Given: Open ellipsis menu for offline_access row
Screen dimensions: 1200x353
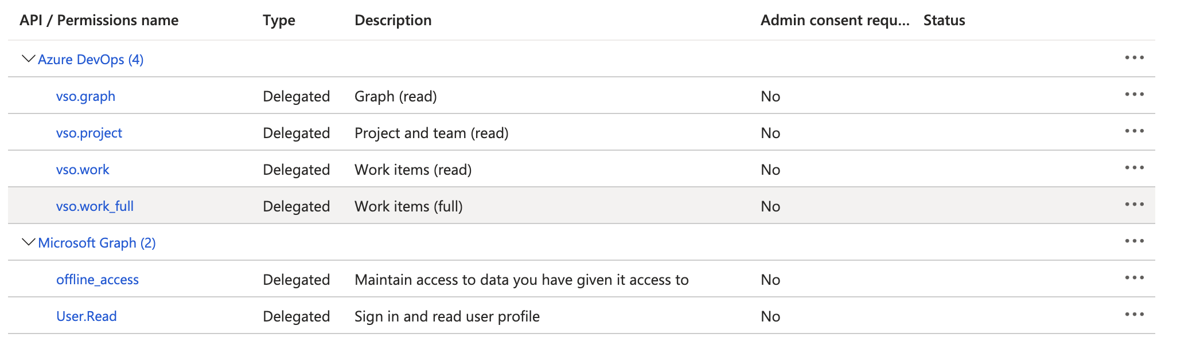Looking at the screenshot, I should (1134, 278).
